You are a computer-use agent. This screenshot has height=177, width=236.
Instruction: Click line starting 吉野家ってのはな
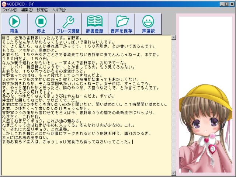point(52,75)
